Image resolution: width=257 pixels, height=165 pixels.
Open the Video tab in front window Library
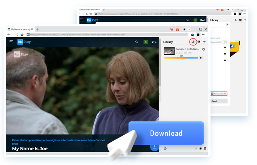[199, 42]
